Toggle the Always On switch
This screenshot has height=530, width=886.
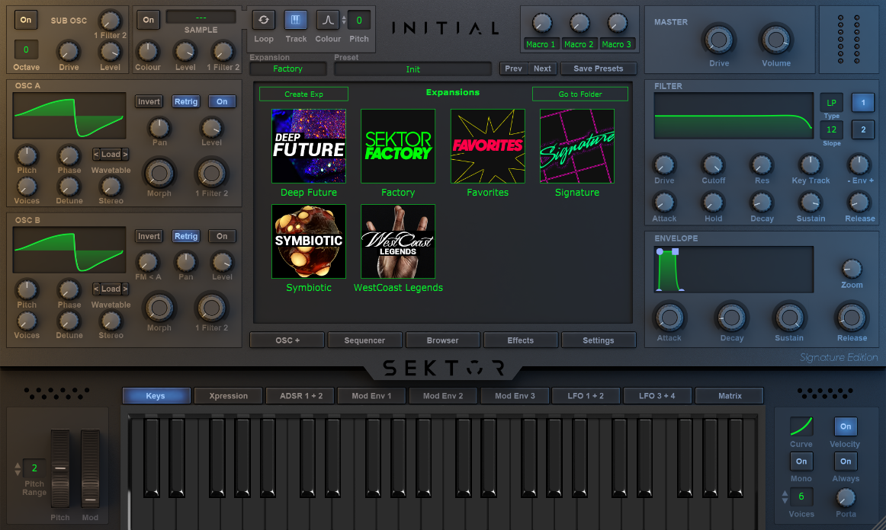pyautogui.click(x=846, y=461)
